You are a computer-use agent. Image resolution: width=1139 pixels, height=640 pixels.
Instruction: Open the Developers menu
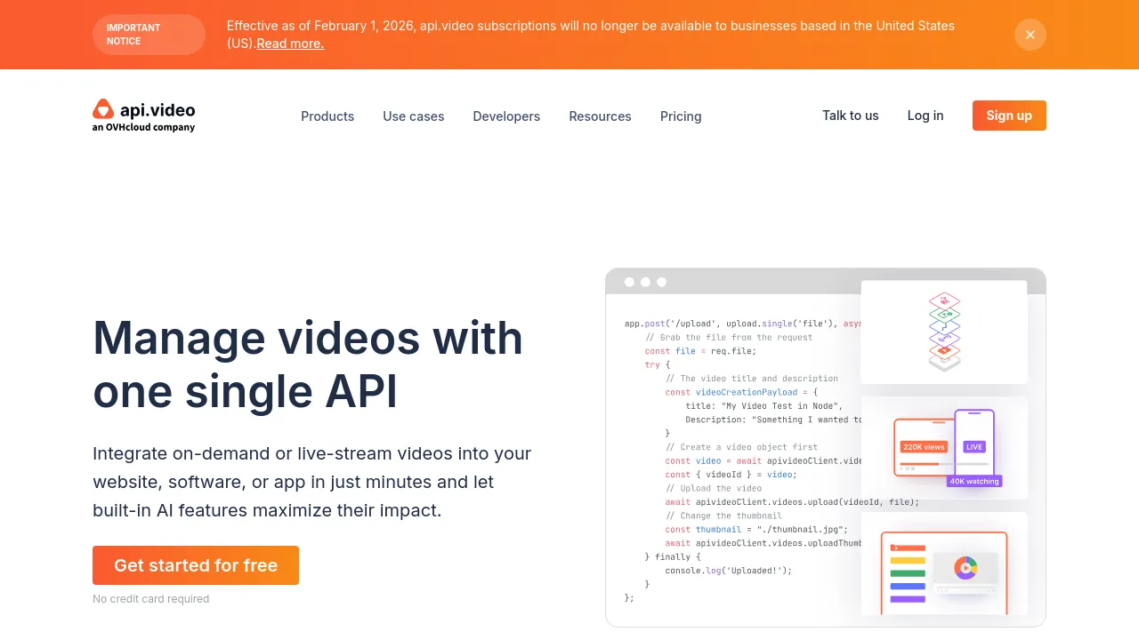tap(506, 116)
